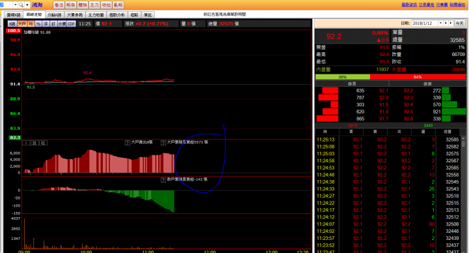Screen dimensions: 469x253
Task: Click the 哈拉 toolbar button
Action: (106, 5)
